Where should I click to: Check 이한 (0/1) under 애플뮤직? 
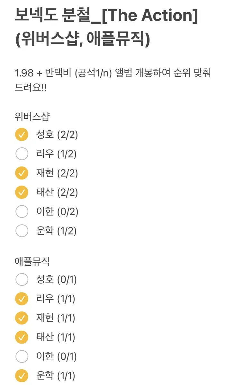[x=22, y=356]
